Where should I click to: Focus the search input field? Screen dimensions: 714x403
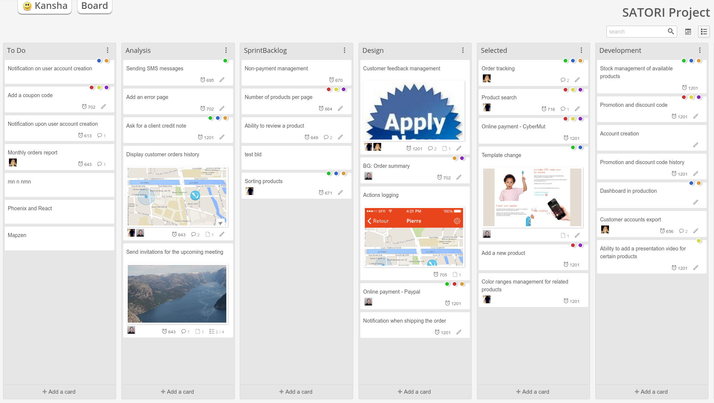coord(637,32)
